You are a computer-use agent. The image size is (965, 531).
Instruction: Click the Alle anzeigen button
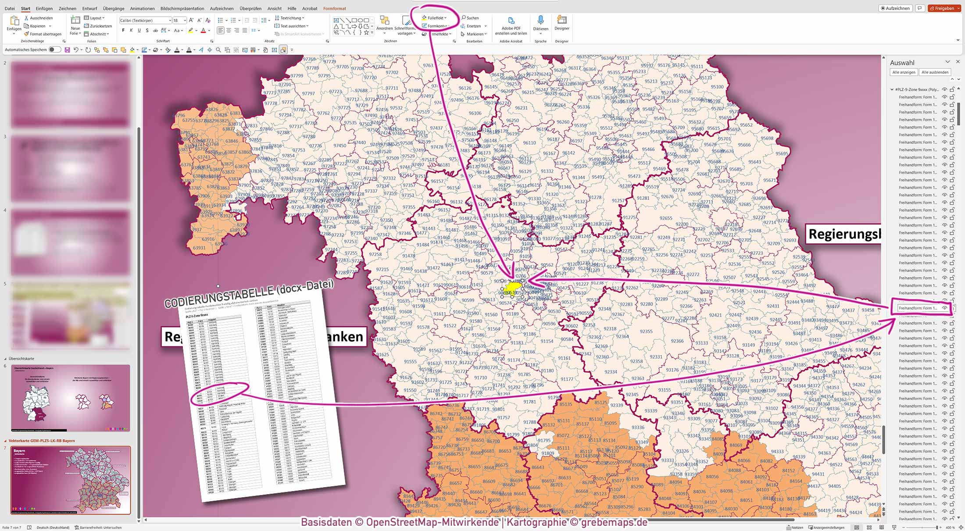[903, 72]
